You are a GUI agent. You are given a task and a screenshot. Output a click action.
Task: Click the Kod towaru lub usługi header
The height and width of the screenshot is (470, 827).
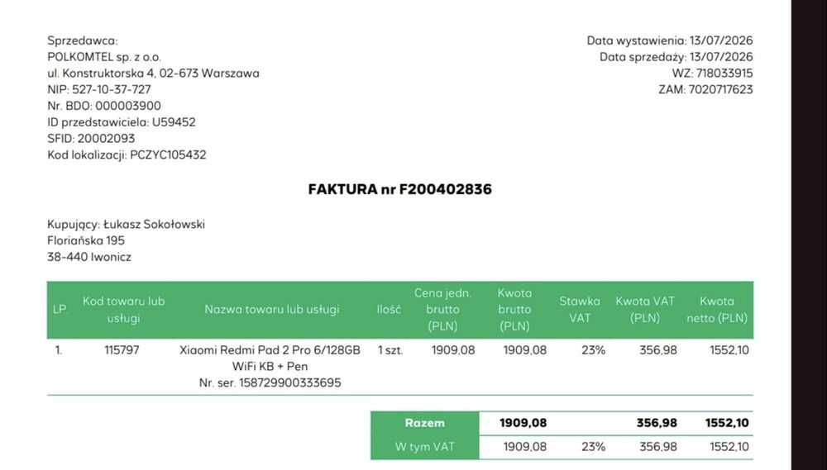123,309
